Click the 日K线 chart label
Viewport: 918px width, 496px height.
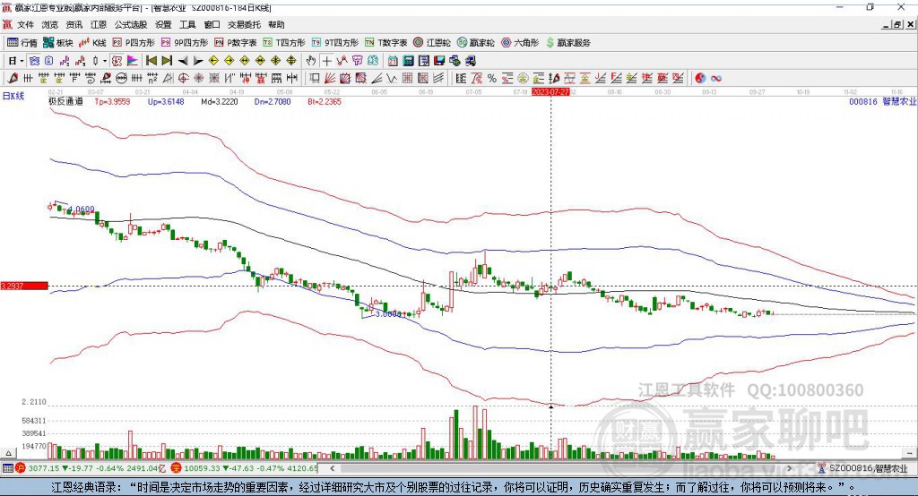tap(13, 96)
